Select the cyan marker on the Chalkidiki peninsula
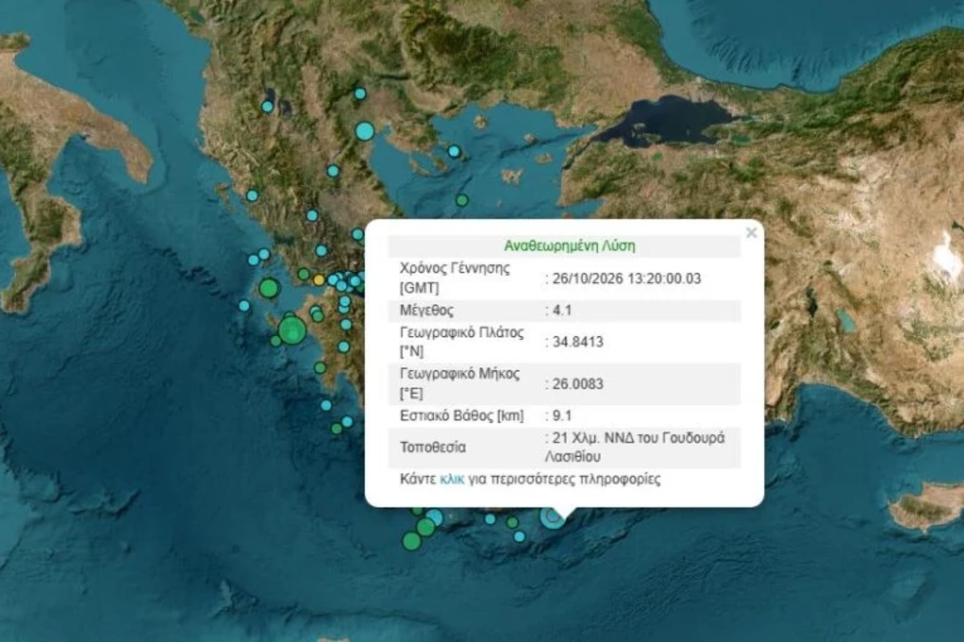964x642 pixels. pos(454,152)
